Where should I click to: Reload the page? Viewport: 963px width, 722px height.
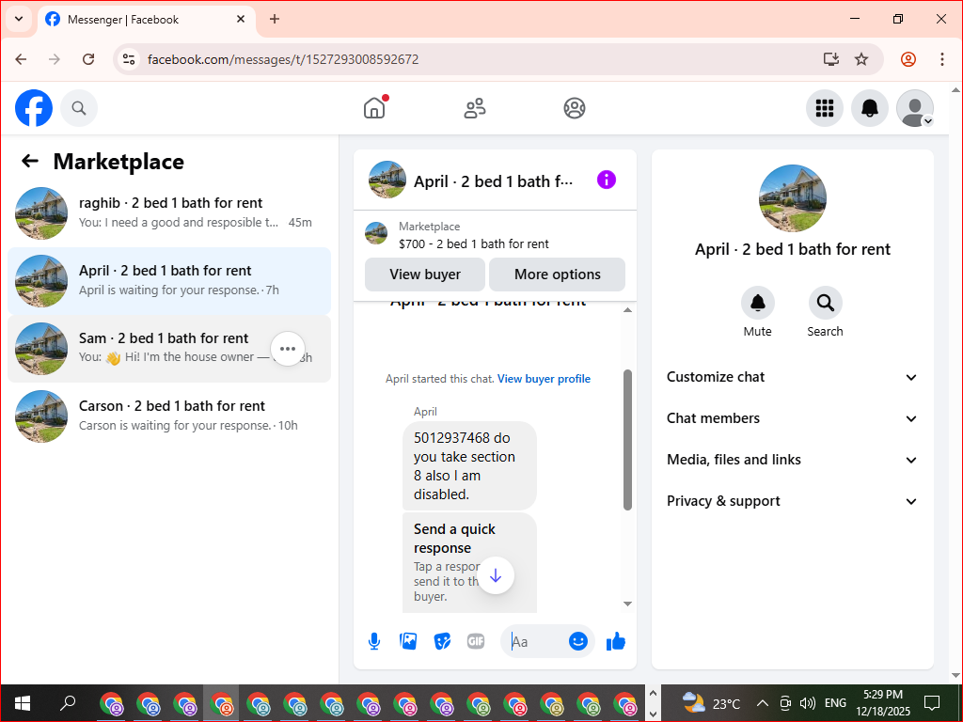88,59
